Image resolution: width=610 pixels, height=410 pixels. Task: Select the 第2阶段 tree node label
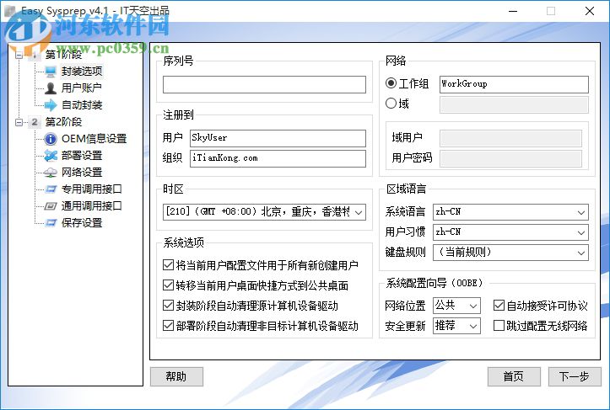click(x=63, y=122)
